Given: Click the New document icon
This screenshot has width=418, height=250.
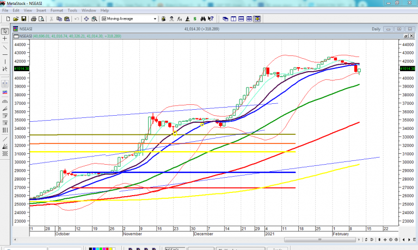Looking at the screenshot, I should (8, 18).
